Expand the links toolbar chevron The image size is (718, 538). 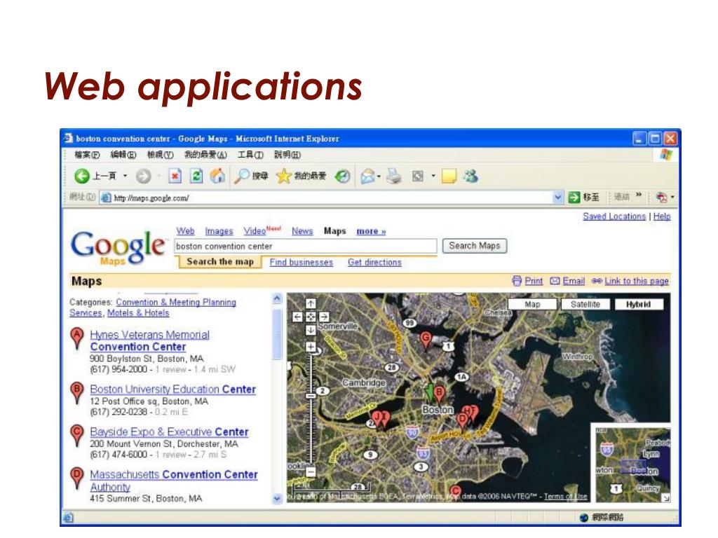[639, 195]
